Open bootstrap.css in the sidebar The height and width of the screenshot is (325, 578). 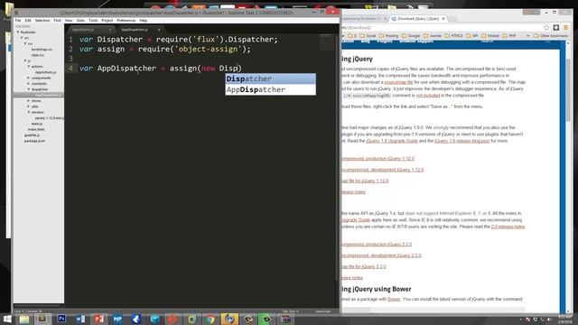click(x=42, y=50)
